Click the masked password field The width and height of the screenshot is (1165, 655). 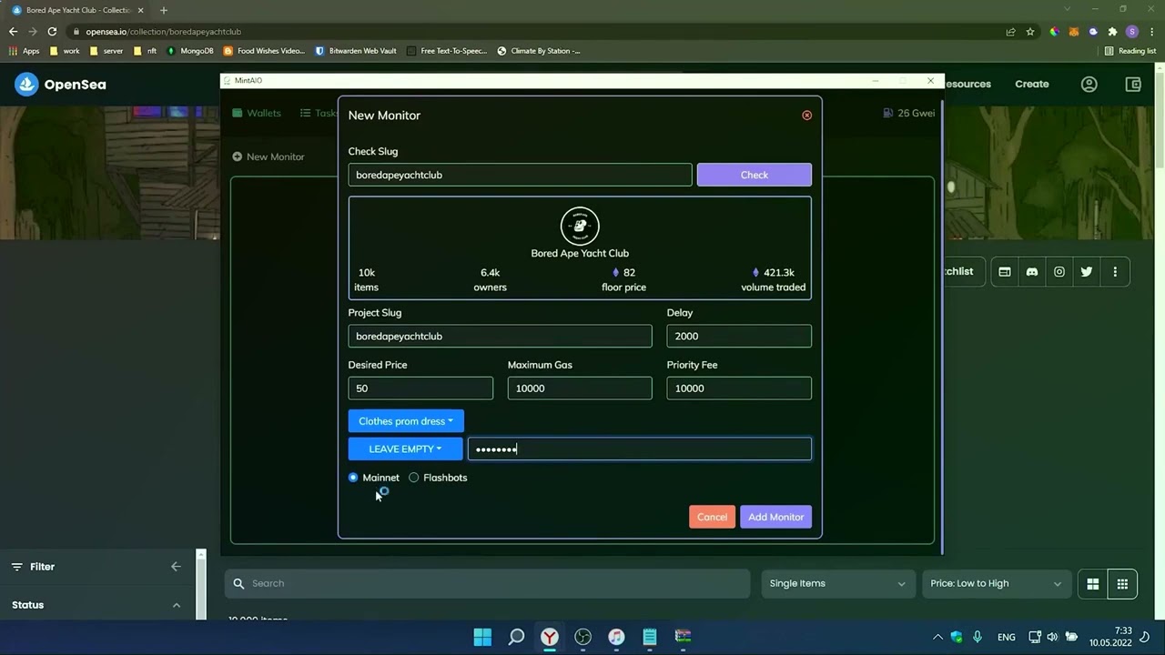[639, 448]
